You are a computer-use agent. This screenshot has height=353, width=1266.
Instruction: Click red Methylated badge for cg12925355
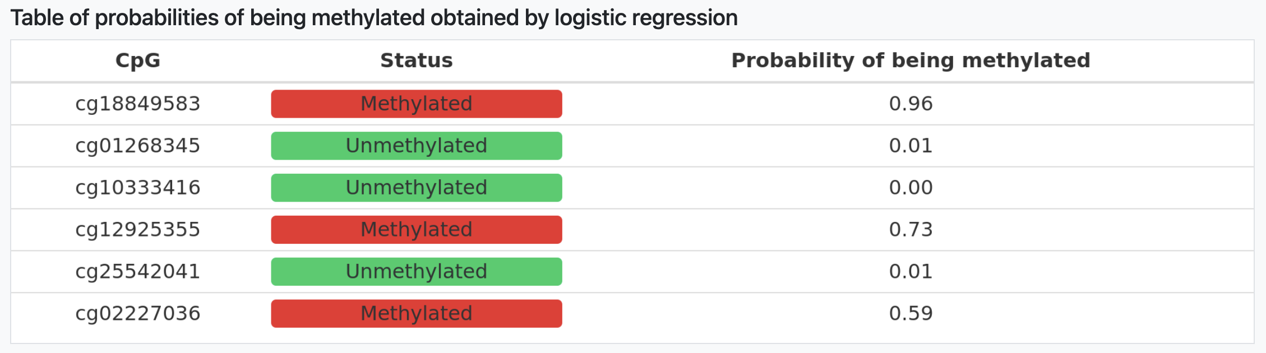point(416,230)
